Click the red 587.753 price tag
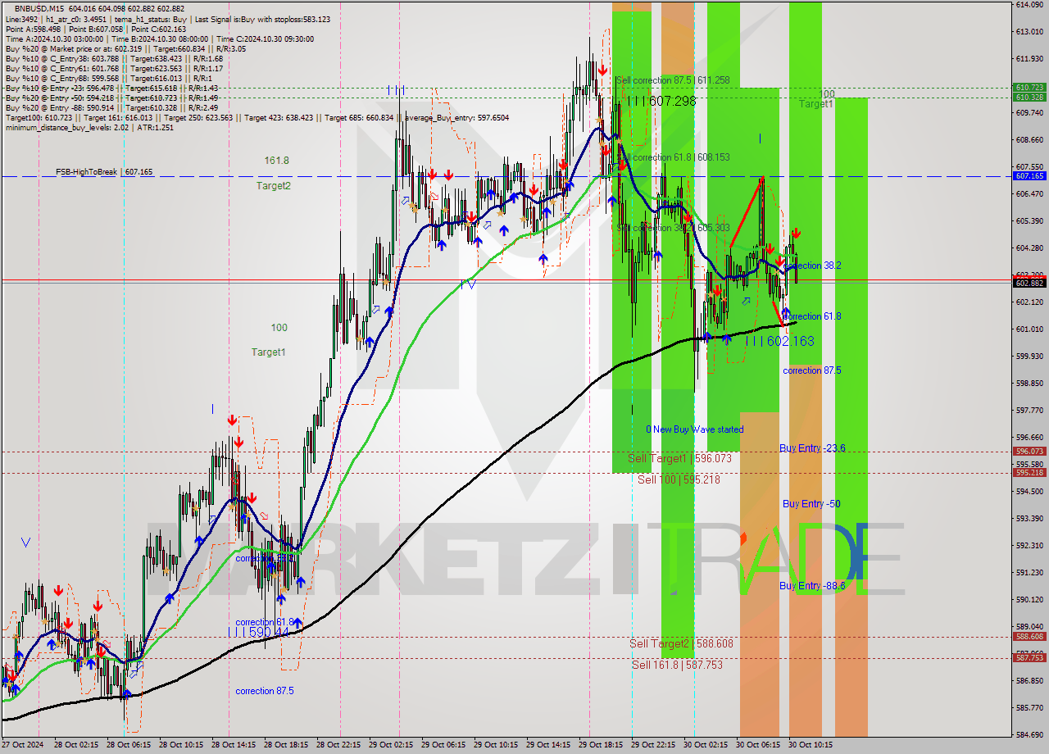 pos(1029,657)
